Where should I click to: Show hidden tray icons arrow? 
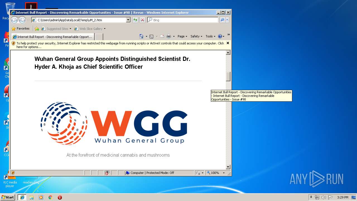click(311, 197)
